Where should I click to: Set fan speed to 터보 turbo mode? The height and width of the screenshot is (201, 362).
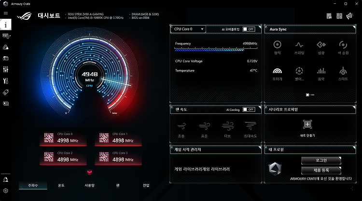pyautogui.click(x=227, y=130)
